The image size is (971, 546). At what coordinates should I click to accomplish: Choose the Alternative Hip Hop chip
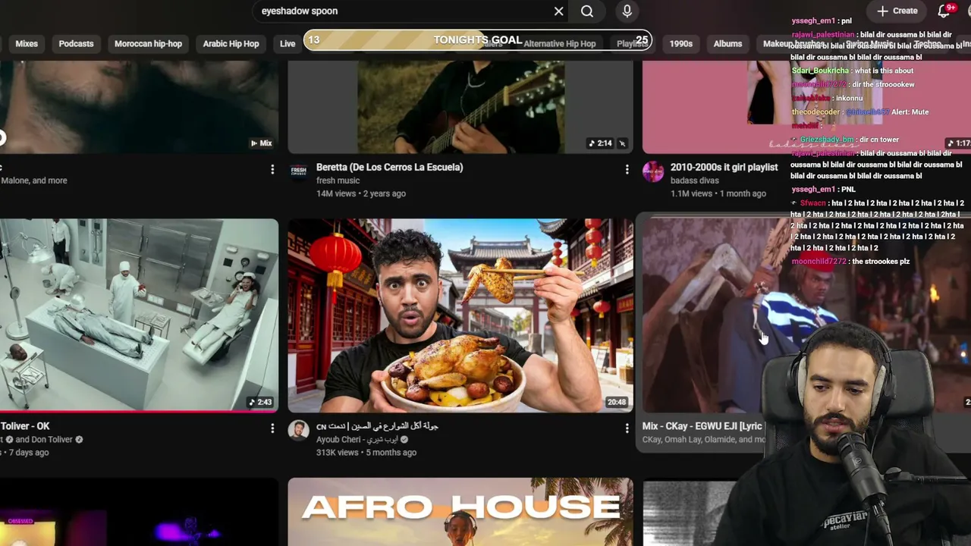tap(559, 43)
